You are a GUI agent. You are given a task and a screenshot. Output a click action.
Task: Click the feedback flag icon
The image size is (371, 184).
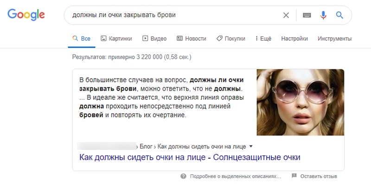tap(294, 176)
